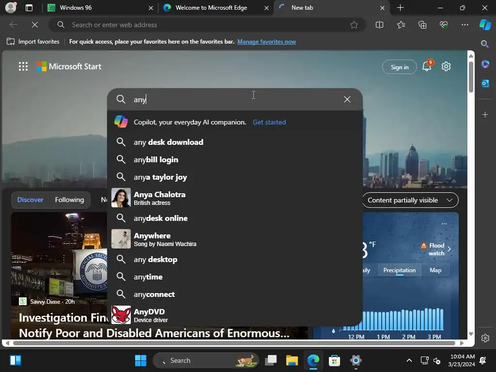Viewport: 496px width, 372px height.
Task: Select Anywhere song suggestion
Action: [x=235, y=239]
